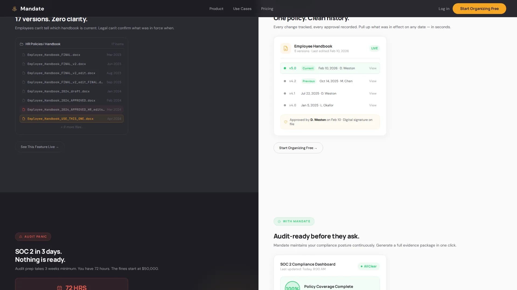This screenshot has width=517, height=290.
Task: Click the approval seal icon beside Approved by D. Weston
Action: click(286, 122)
